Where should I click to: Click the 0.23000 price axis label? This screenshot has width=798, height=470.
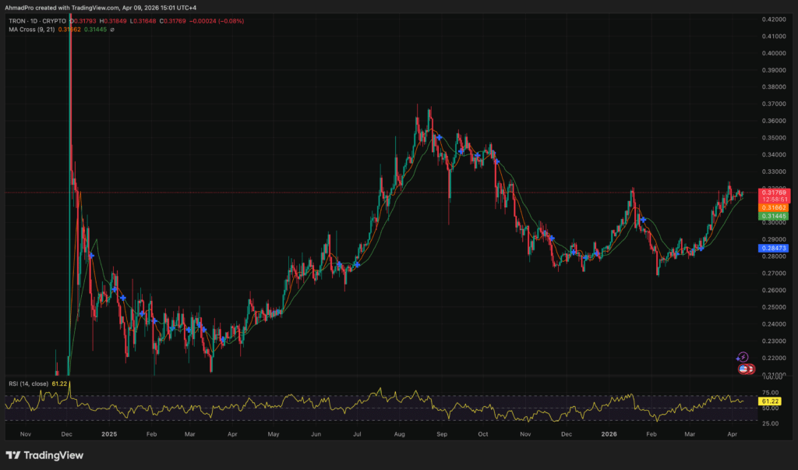(774, 341)
